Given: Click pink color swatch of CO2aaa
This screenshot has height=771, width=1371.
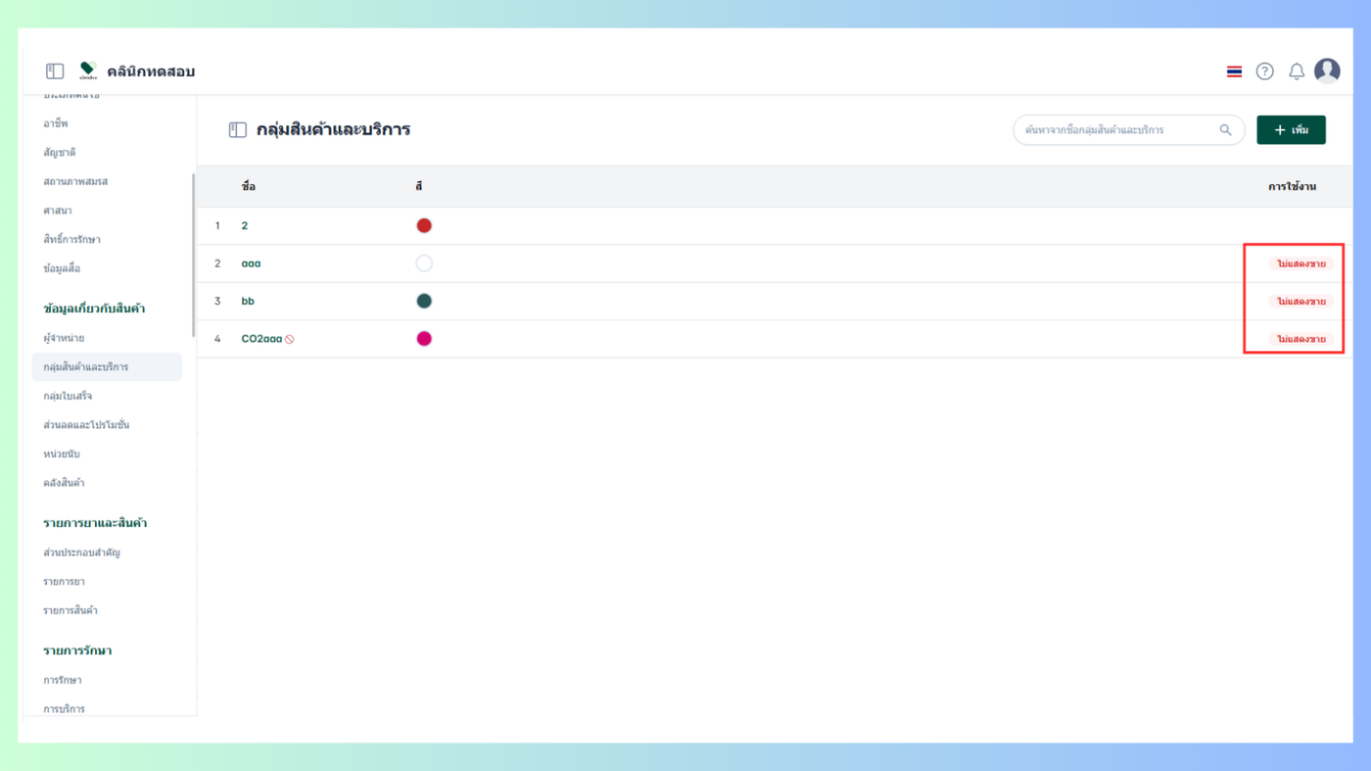Looking at the screenshot, I should pos(424,339).
